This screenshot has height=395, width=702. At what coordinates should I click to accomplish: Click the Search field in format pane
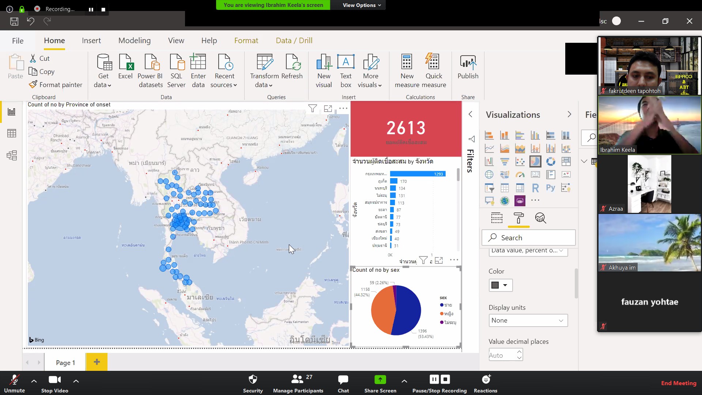pos(528,238)
